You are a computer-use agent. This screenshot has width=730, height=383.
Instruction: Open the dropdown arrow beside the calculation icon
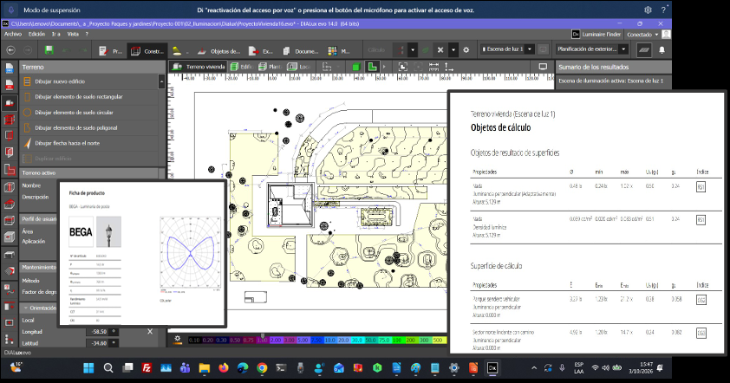[x=413, y=49]
